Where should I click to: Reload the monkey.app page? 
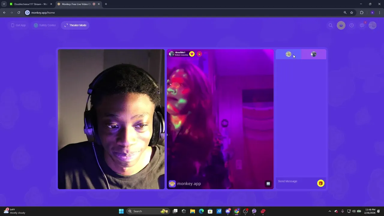coord(19,13)
